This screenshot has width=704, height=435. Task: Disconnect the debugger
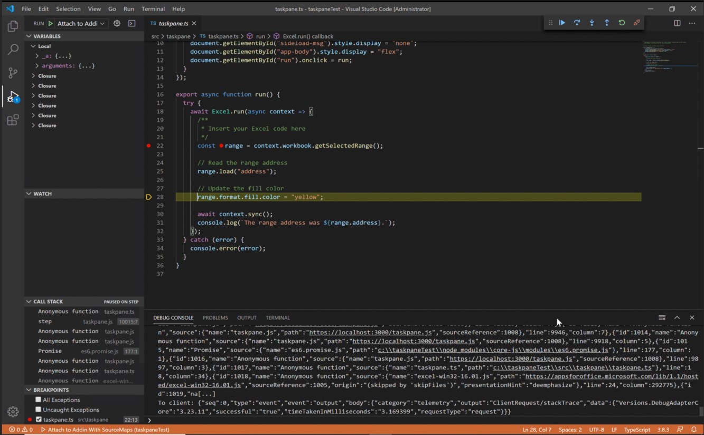coord(636,23)
